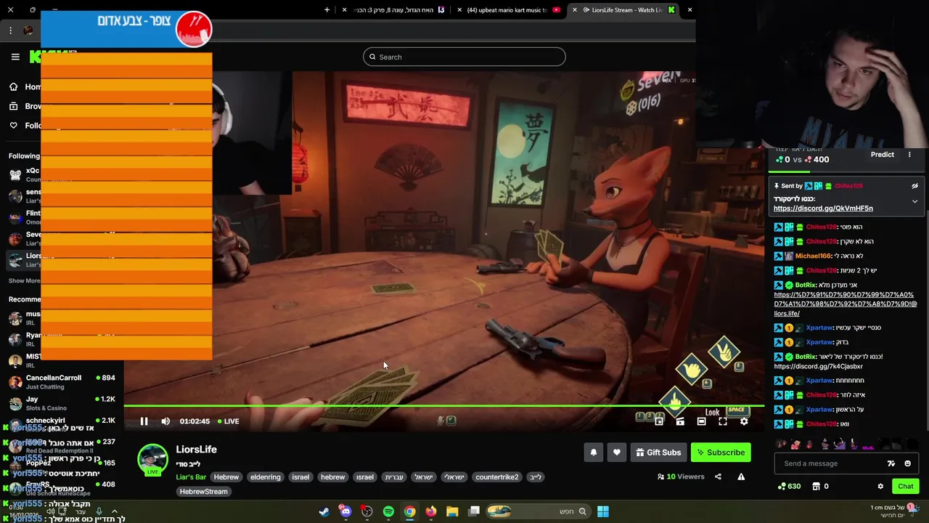
Task: Go to Home in sidebar
Action: (24, 86)
